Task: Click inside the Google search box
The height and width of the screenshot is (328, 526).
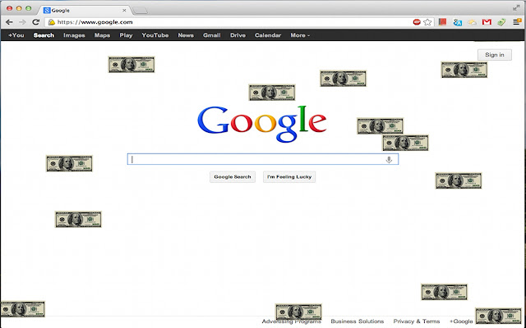Action: tap(263, 159)
